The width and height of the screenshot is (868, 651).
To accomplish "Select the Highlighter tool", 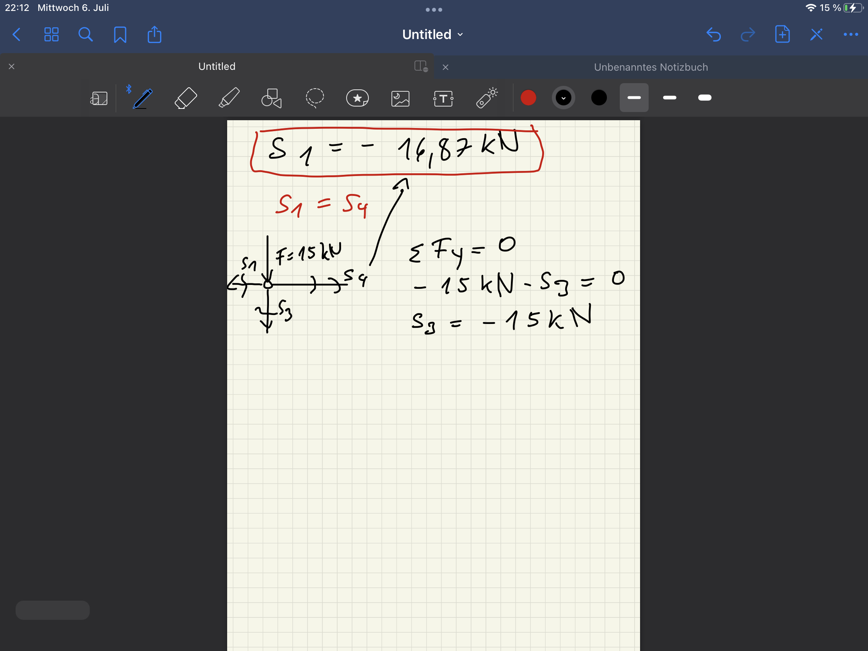I will point(229,98).
